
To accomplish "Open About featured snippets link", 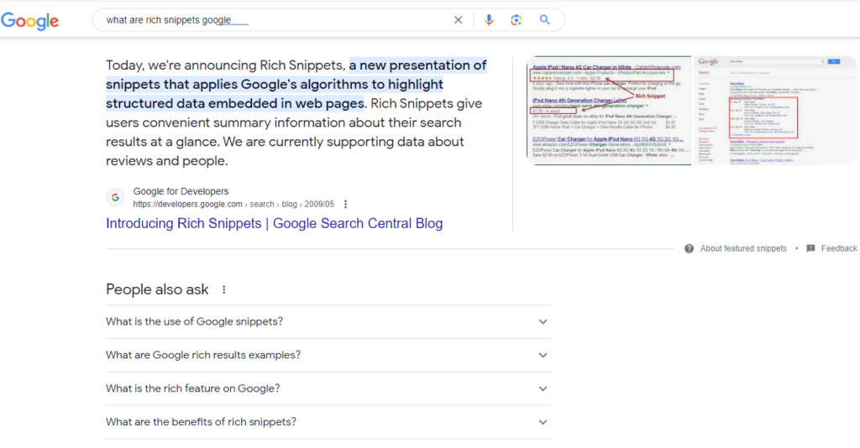I will [743, 248].
